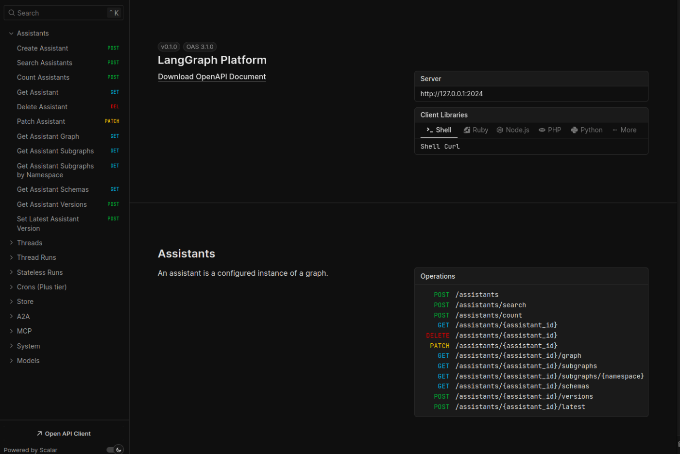Select the PHP client library tab
The width and height of the screenshot is (680, 454).
550,130
